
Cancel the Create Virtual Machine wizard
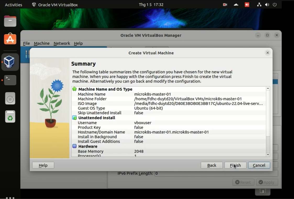(259, 165)
